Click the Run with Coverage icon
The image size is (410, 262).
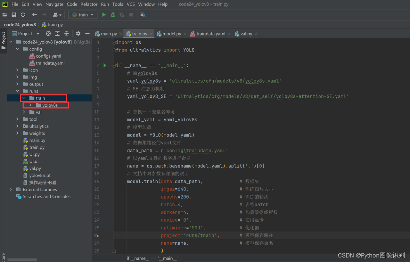pyautogui.click(x=122, y=15)
